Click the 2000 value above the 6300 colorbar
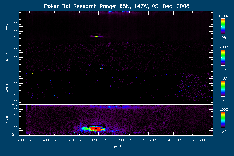The width and height of the screenshot is (234, 156). (x=224, y=109)
